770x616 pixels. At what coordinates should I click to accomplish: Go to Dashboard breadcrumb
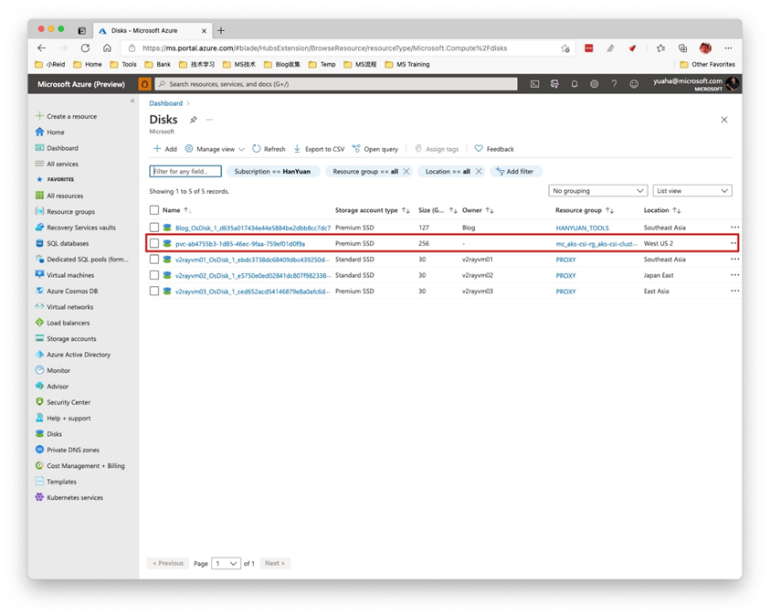coord(166,103)
